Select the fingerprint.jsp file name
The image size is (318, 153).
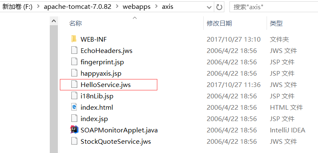click(102, 62)
